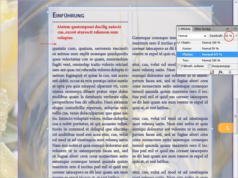
Task: Collapse panels with the double-arrow icon
Action: [x=228, y=29]
